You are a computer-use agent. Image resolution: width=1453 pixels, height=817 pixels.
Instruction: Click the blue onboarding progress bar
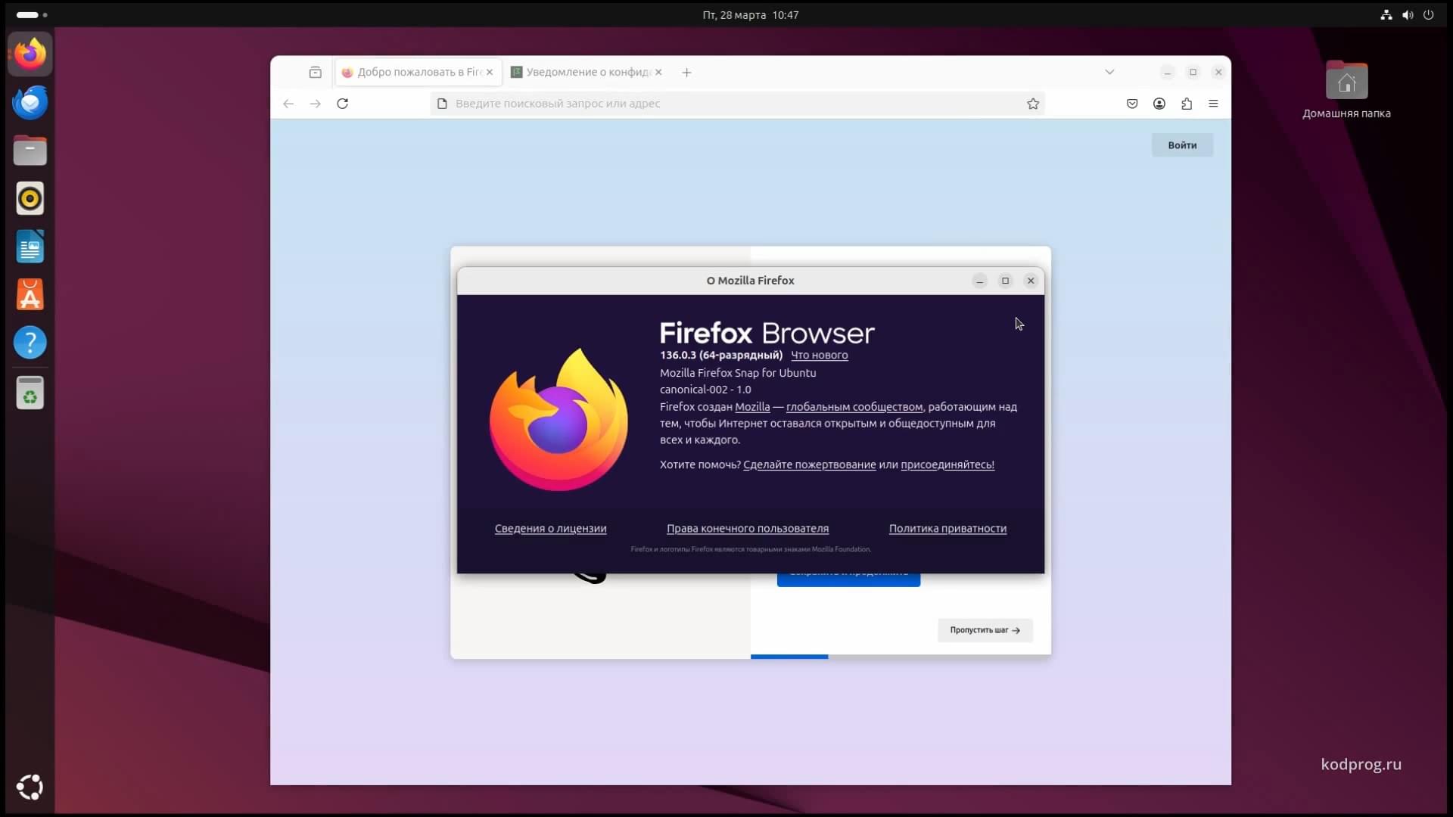(x=789, y=657)
